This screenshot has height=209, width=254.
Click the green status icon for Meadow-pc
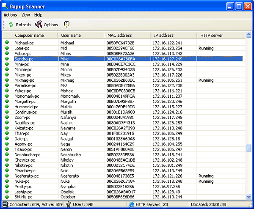tap(7, 170)
